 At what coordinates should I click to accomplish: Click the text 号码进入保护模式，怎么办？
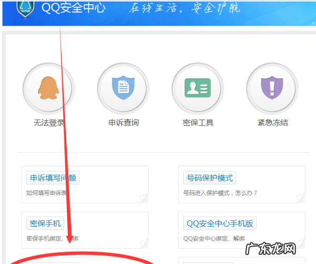click(220, 193)
